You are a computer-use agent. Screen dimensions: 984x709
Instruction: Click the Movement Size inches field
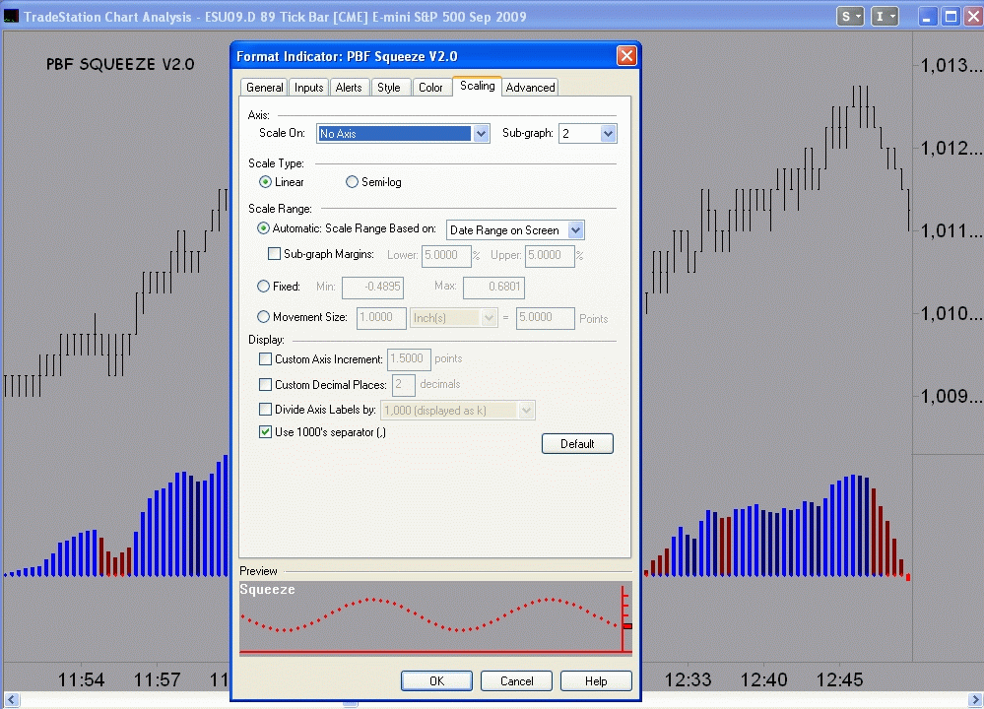[x=381, y=318]
